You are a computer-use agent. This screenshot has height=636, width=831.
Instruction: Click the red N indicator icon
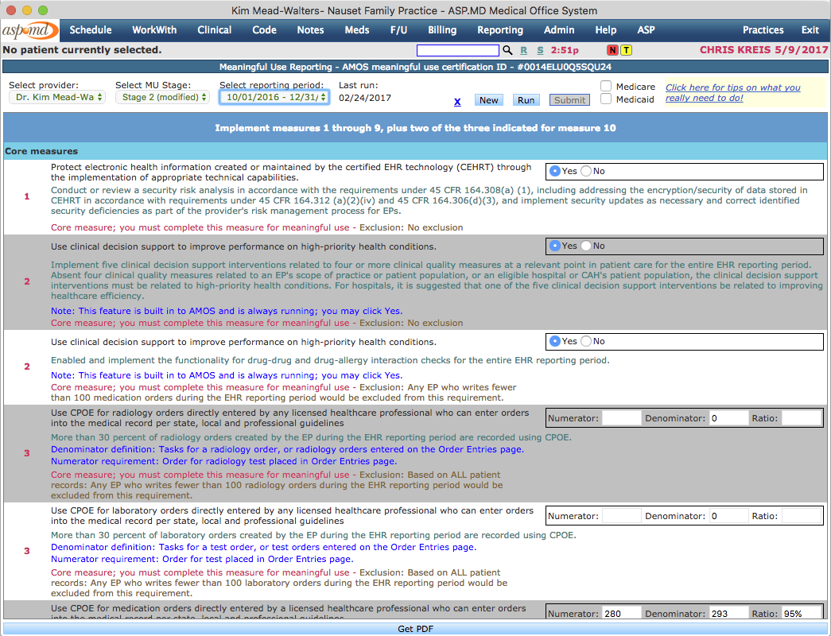[612, 50]
